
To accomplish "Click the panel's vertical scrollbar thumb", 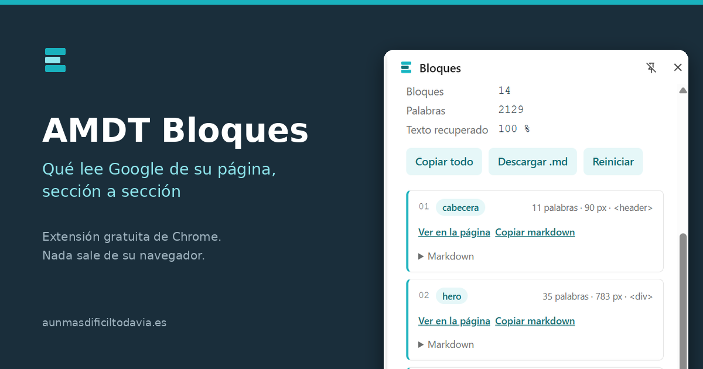I will (682, 300).
